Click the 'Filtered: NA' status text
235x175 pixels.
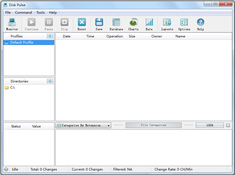123,169
